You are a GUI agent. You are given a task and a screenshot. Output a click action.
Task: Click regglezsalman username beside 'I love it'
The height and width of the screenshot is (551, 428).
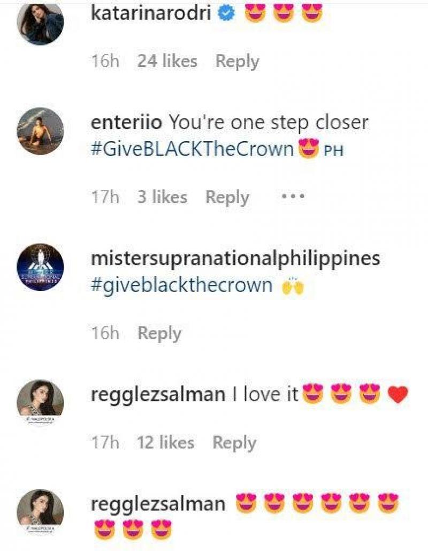158,395
